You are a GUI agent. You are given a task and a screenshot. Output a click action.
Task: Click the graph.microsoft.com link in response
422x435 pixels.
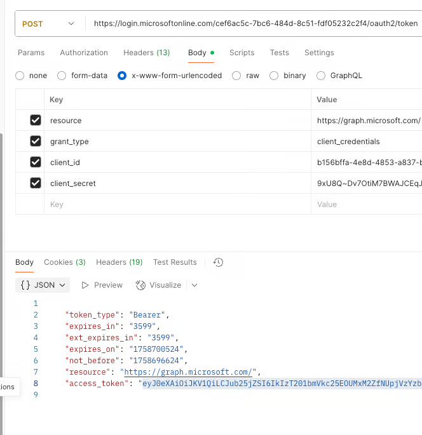(189, 372)
